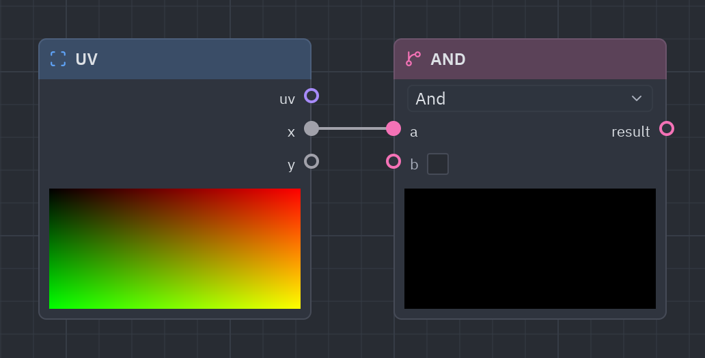
Task: Click the purple uv output socket
Action: click(x=312, y=96)
